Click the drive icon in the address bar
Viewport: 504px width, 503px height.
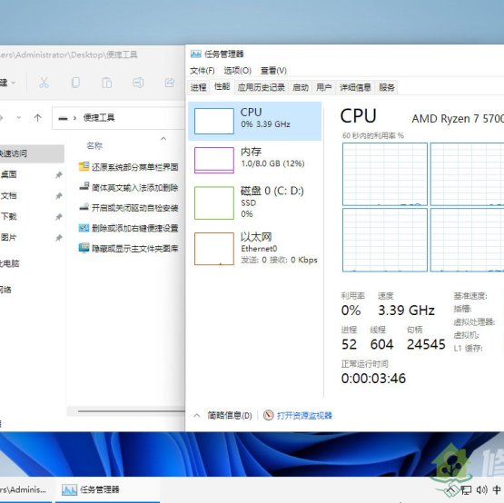[x=63, y=118]
